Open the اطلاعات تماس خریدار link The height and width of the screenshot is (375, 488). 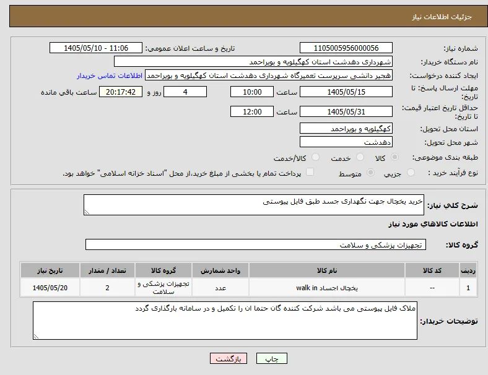tap(110, 75)
